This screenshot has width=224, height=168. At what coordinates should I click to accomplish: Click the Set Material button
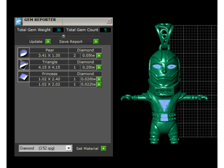point(87,148)
